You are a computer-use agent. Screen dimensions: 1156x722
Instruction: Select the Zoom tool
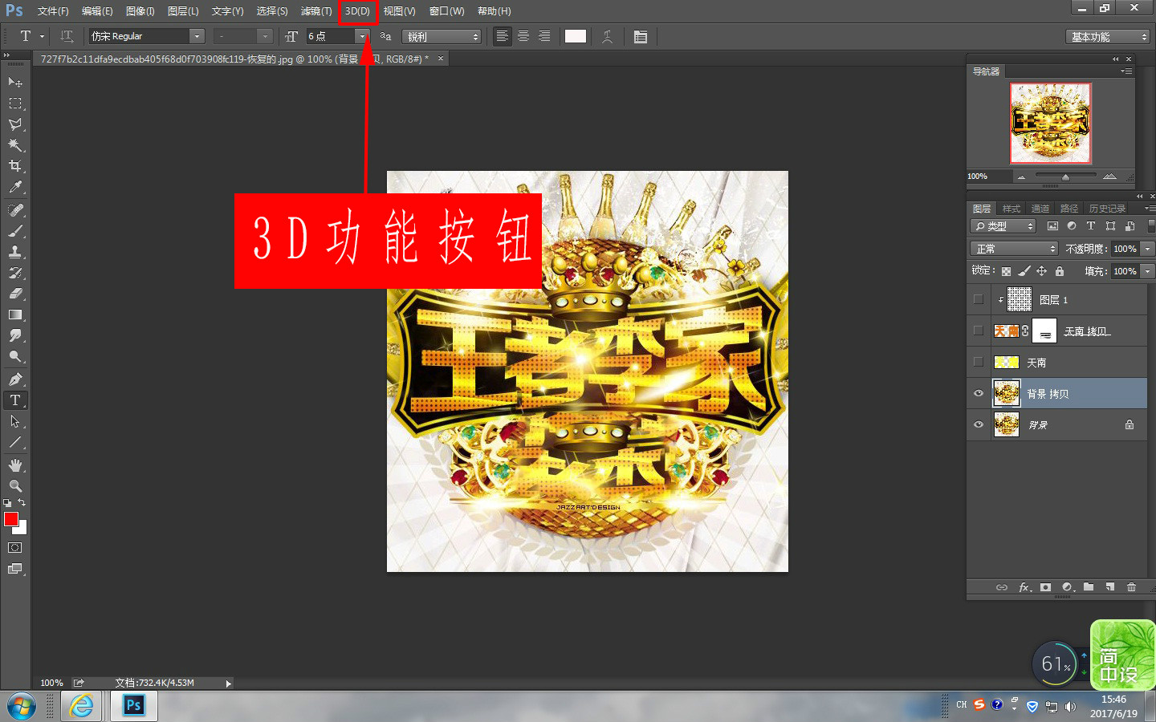[15, 485]
